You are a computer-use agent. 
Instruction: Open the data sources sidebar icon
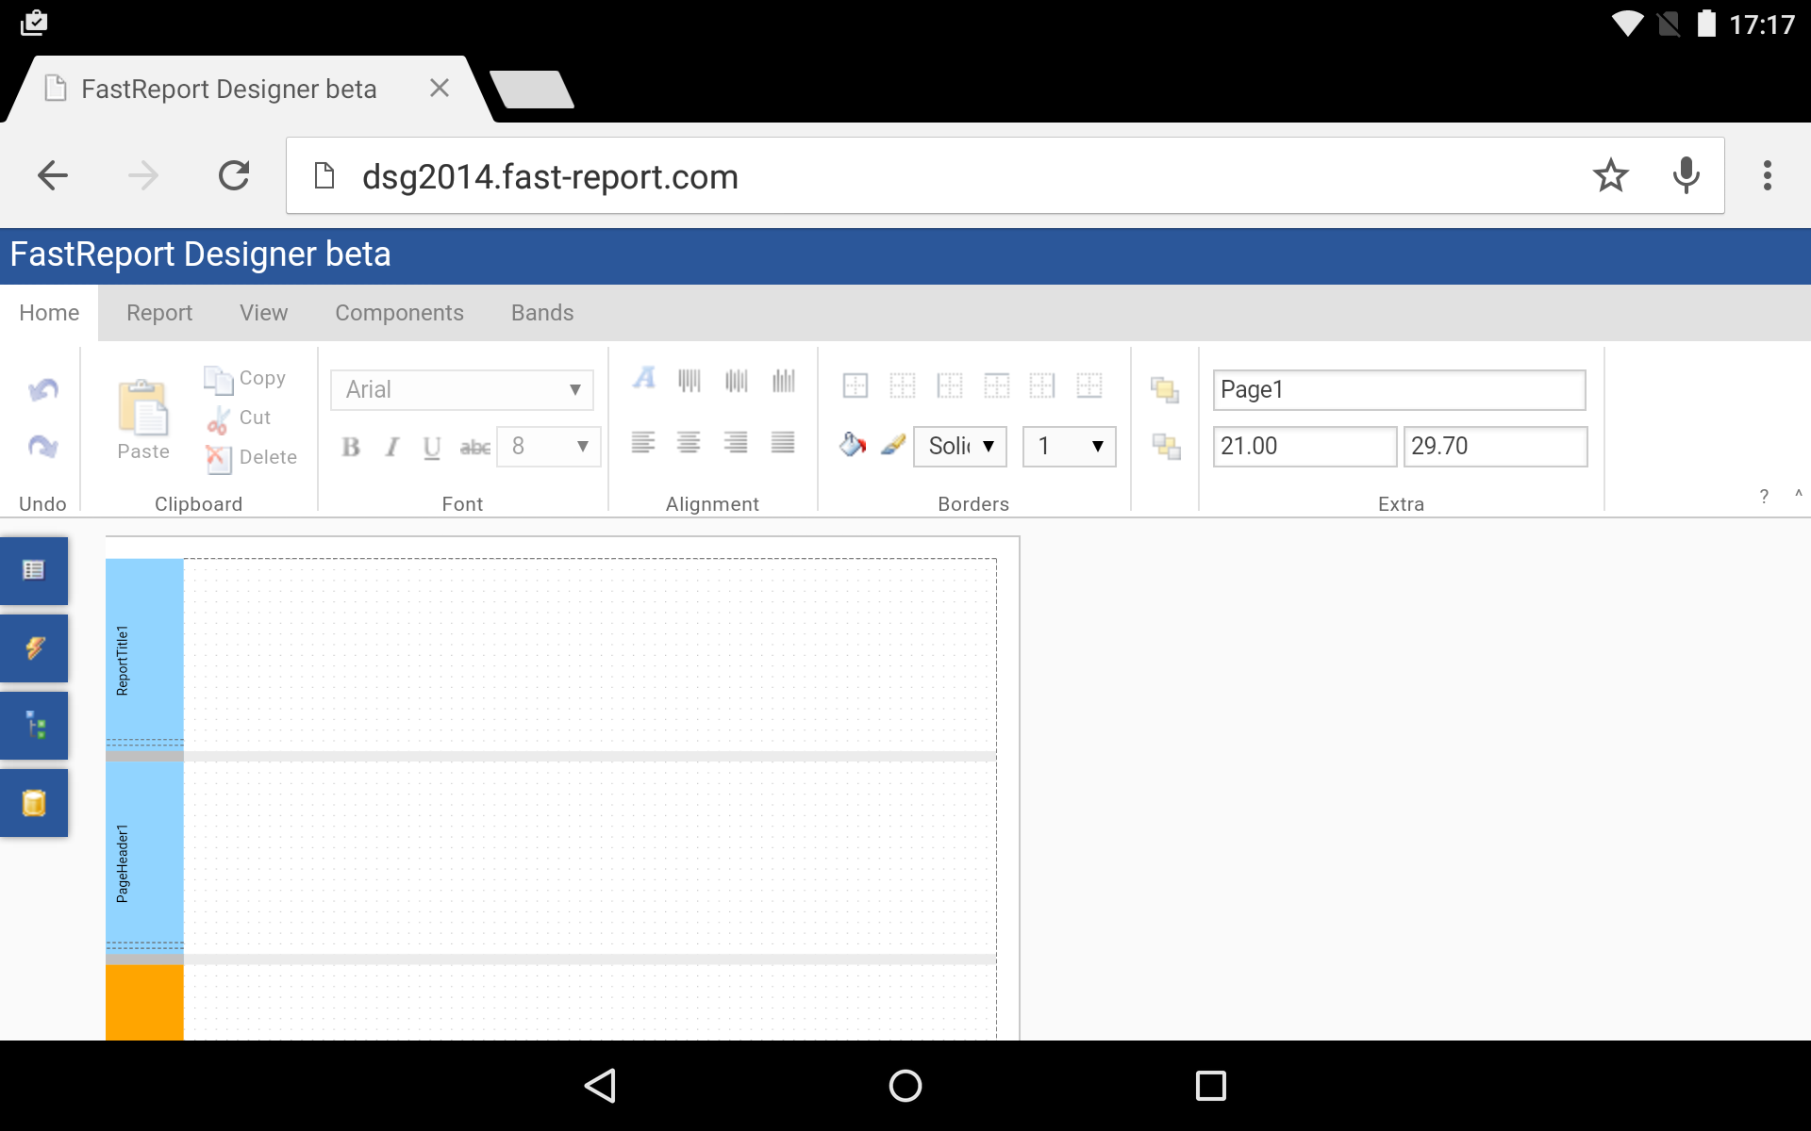pyautogui.click(x=34, y=803)
